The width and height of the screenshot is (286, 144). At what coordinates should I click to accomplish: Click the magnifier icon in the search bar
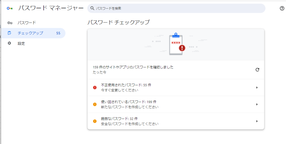pos(92,8)
